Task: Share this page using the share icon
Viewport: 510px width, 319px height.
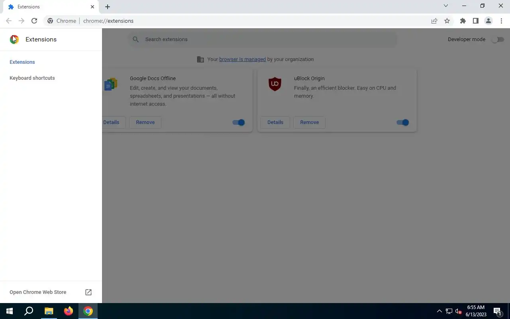Action: [434, 21]
